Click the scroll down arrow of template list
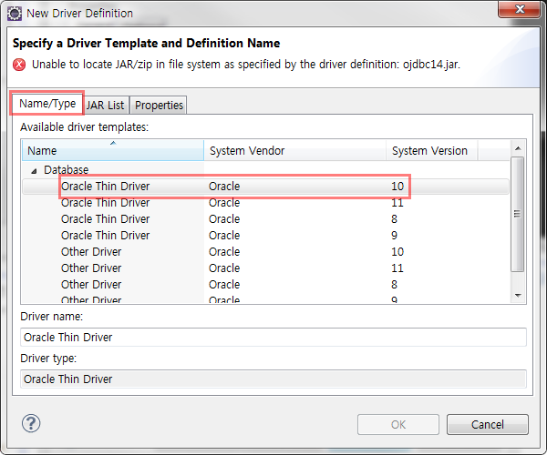This screenshot has width=547, height=455. pos(518,296)
